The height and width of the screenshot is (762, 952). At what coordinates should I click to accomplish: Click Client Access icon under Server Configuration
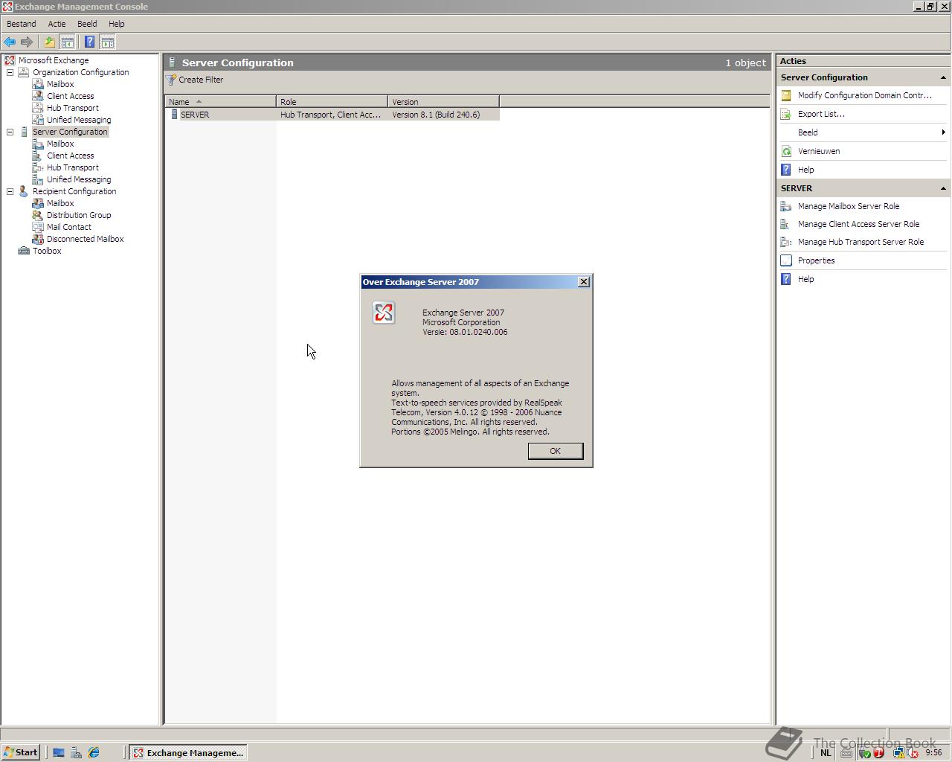38,156
